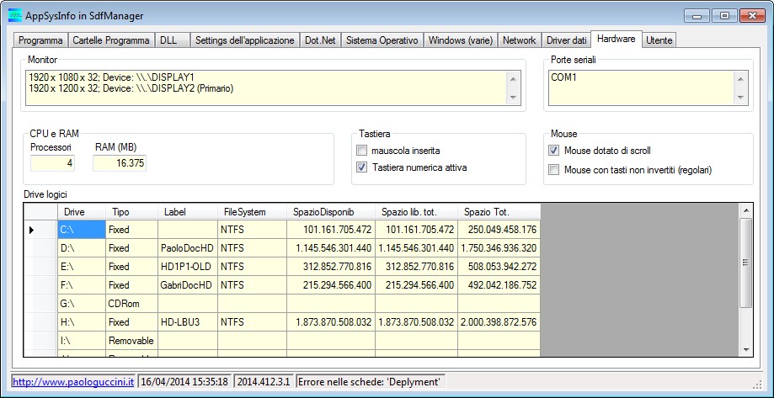This screenshot has height=398, width=774.
Task: Click the Removable type cell for I:\
Action: [x=131, y=341]
